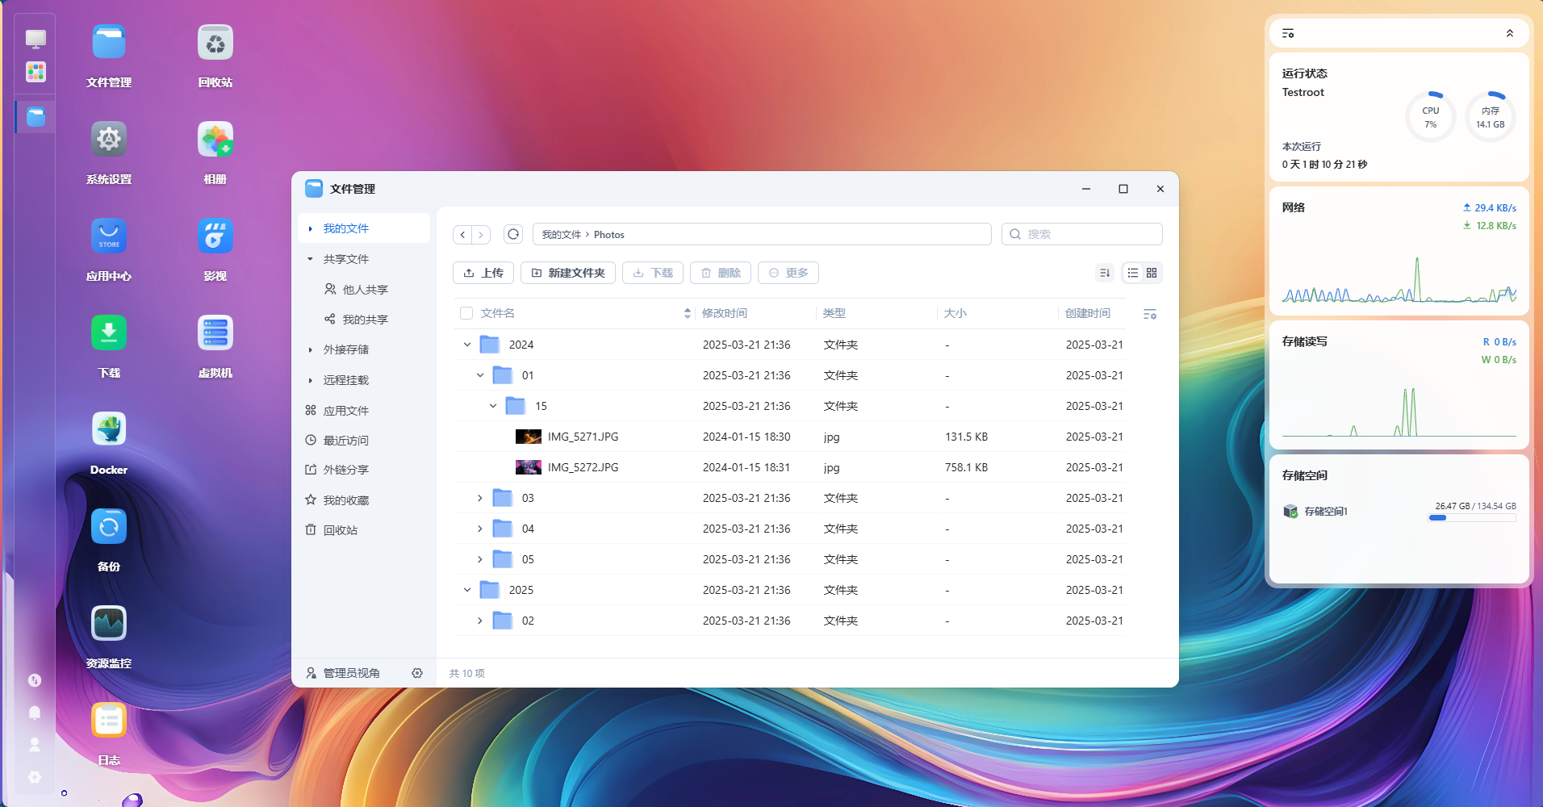Tick the select-all checkbox beside 文件名
1543x807 pixels.
point(466,313)
